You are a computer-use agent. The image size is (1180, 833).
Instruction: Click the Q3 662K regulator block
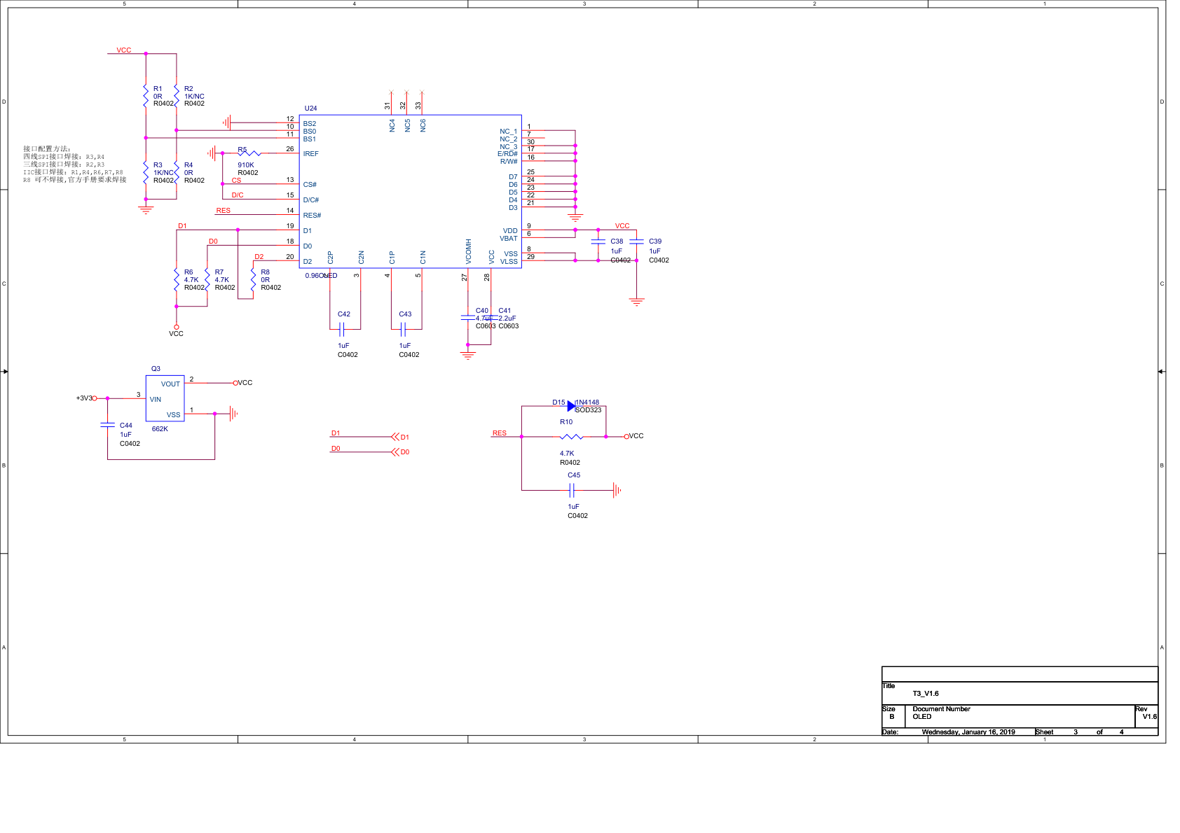click(165, 398)
